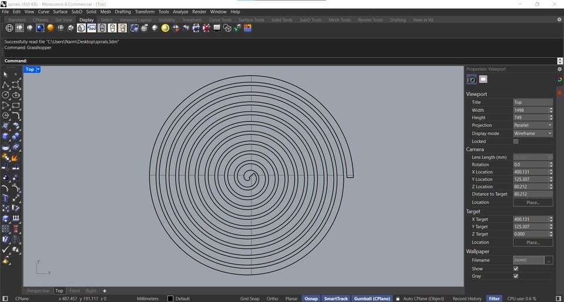Choose the orange sphere display mode icon

(51, 28)
